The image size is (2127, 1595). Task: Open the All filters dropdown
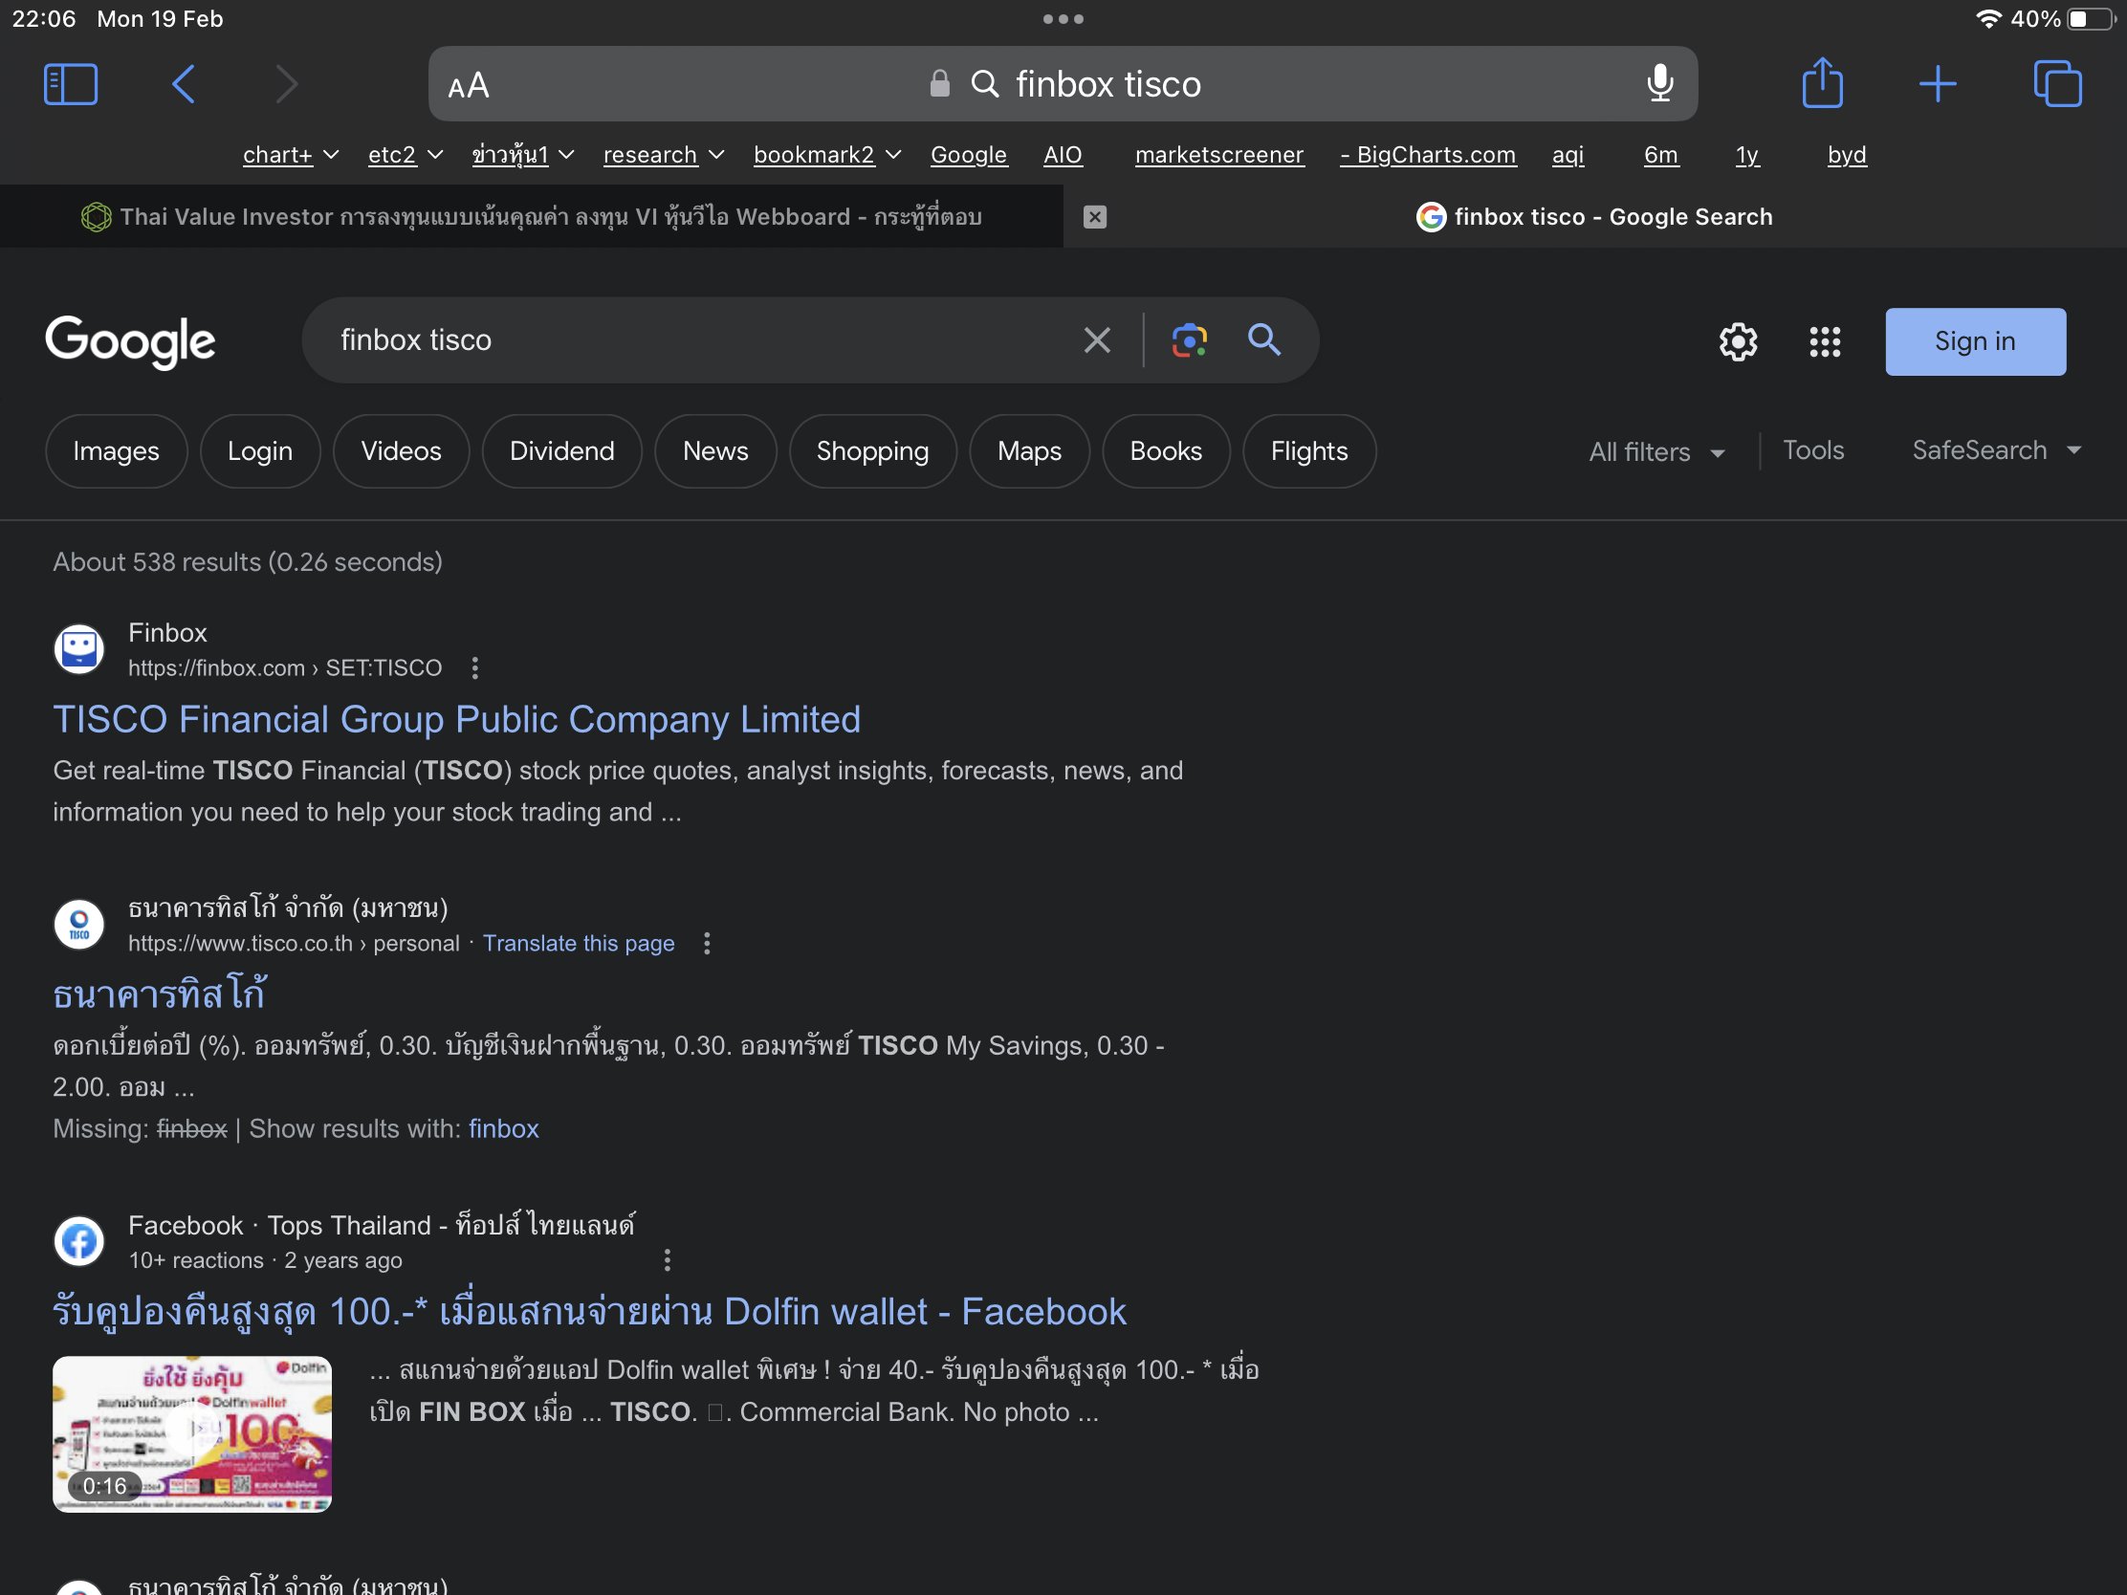point(1656,452)
